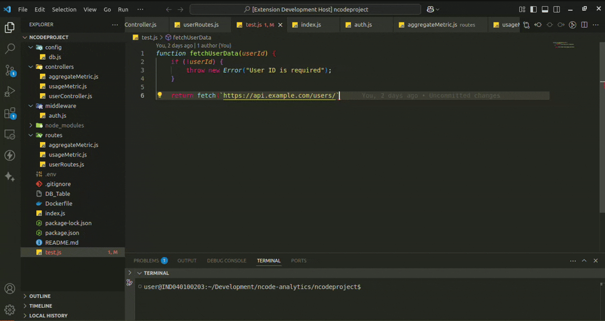Split the editor right
Viewport: 605px width, 321px height.
click(584, 25)
